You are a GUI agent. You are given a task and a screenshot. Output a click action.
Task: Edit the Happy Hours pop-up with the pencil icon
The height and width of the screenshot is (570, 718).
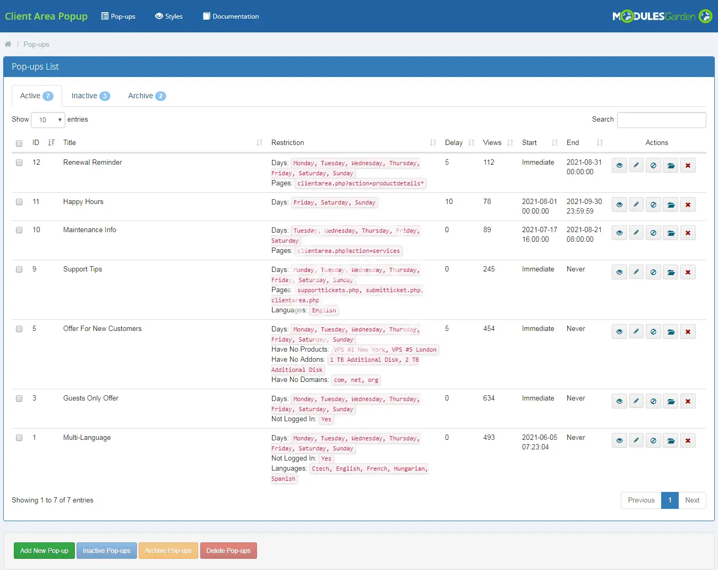[x=636, y=205]
